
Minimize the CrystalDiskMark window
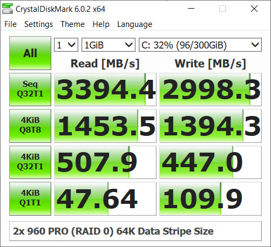(x=191, y=9)
